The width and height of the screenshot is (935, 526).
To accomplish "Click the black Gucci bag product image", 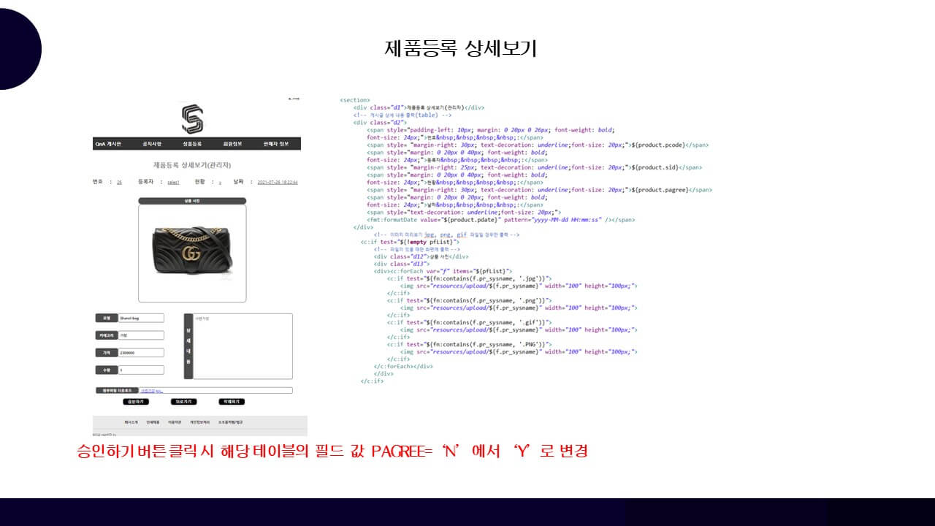I will tap(192, 249).
